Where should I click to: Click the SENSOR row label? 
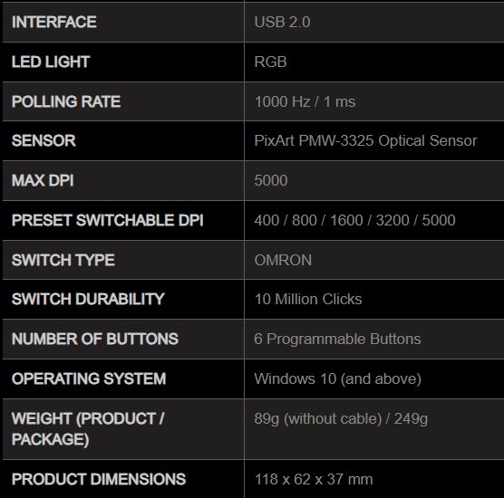point(44,140)
